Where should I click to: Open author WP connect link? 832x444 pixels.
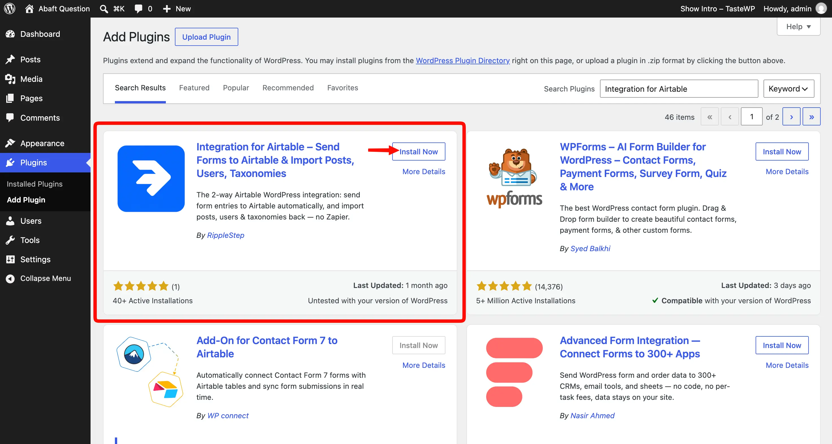click(228, 416)
